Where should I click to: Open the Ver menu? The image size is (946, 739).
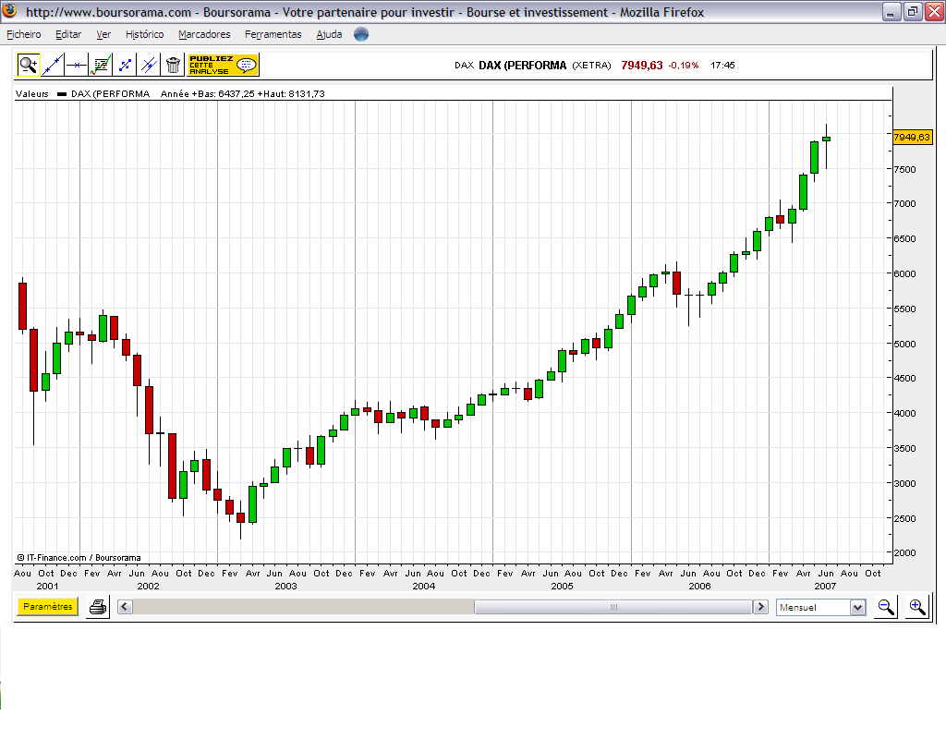(x=103, y=34)
